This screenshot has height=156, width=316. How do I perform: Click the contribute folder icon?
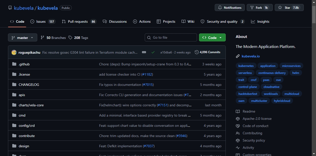click(x=14, y=136)
